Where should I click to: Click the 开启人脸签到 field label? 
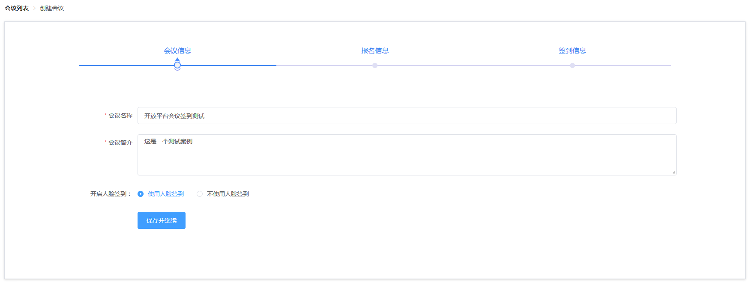111,194
